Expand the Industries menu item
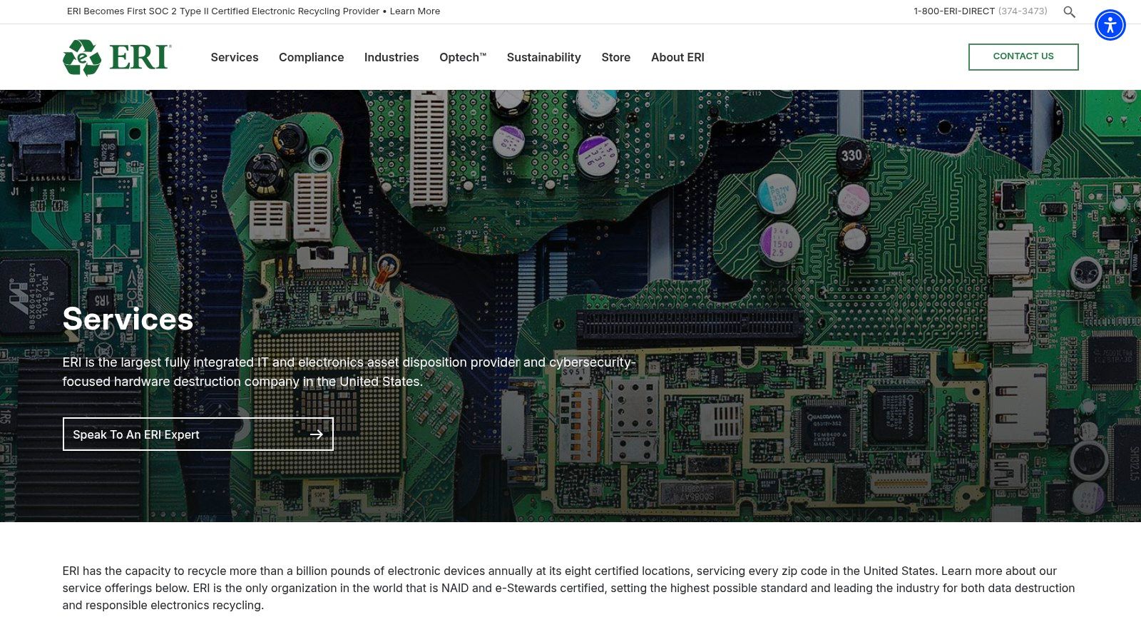The width and height of the screenshot is (1141, 642). pos(391,57)
